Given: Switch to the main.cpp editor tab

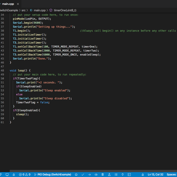Looking at the screenshot, I should (x=8, y=4).
